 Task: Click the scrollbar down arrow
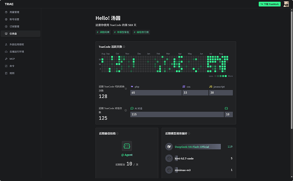(291, 177)
